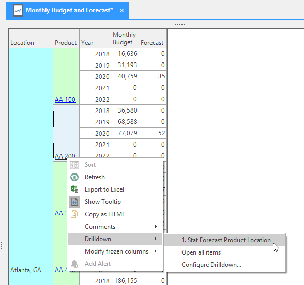Click the vertical dots handle at left edge
The image size is (304, 285).
(x=2, y=246)
